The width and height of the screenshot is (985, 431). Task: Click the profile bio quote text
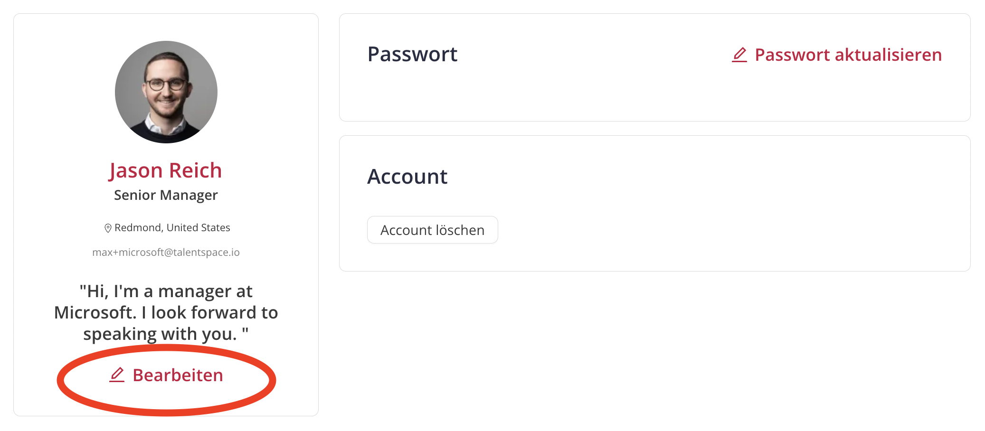click(166, 312)
